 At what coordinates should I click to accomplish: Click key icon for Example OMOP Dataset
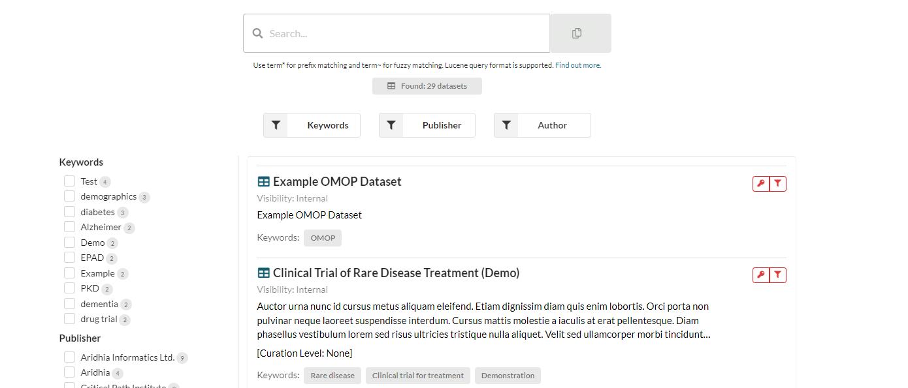(761, 184)
